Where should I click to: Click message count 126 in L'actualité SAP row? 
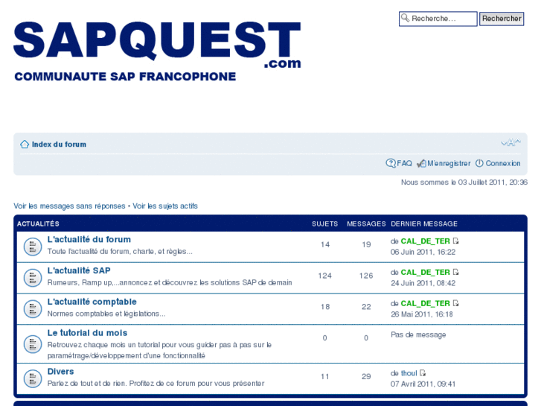click(x=366, y=276)
